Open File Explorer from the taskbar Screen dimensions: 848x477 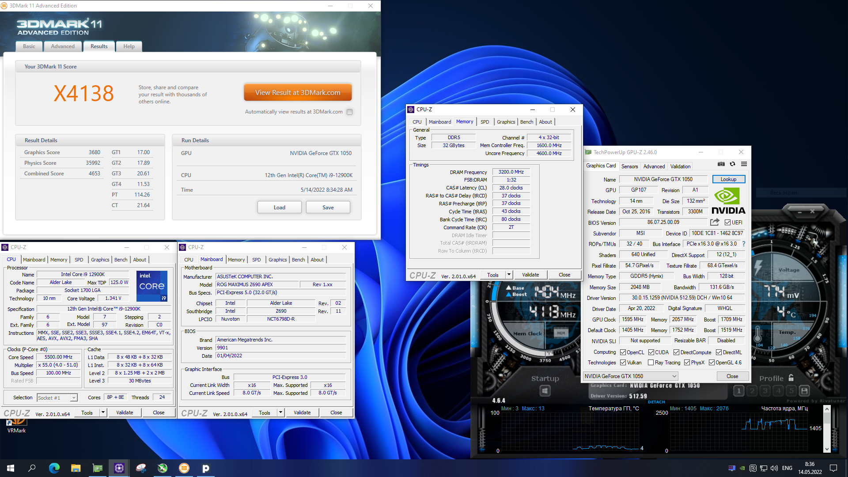[x=76, y=468]
